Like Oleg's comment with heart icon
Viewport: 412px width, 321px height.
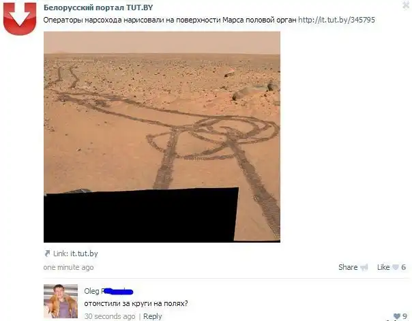click(x=397, y=316)
